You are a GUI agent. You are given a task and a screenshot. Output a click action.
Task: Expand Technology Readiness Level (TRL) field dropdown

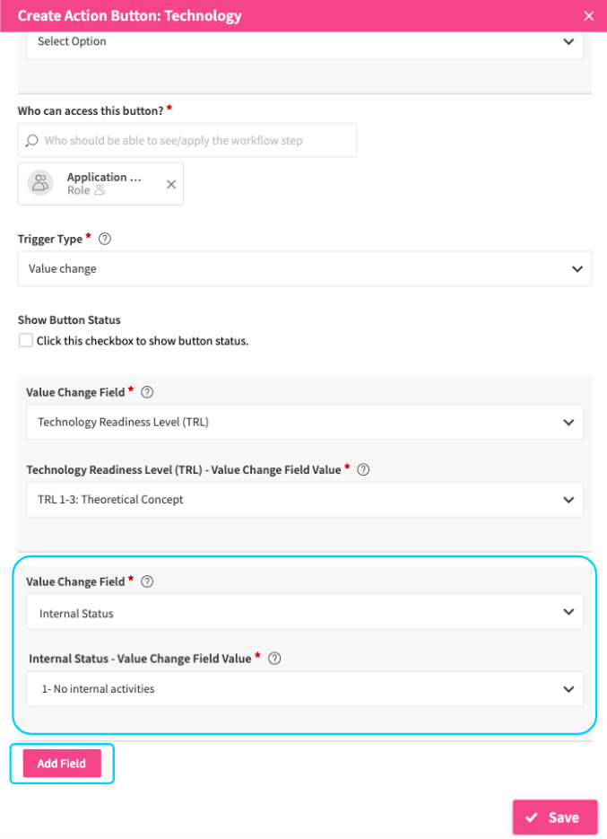305,422
